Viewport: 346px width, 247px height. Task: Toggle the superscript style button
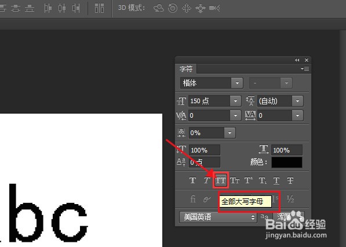coord(249,180)
